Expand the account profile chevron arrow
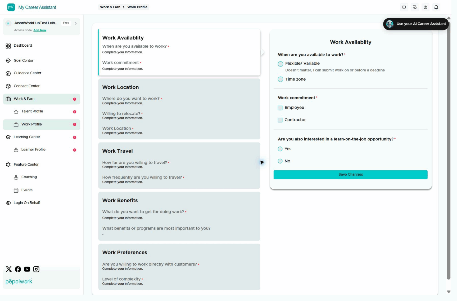Viewport: 457px width, 301px height. 76,23
